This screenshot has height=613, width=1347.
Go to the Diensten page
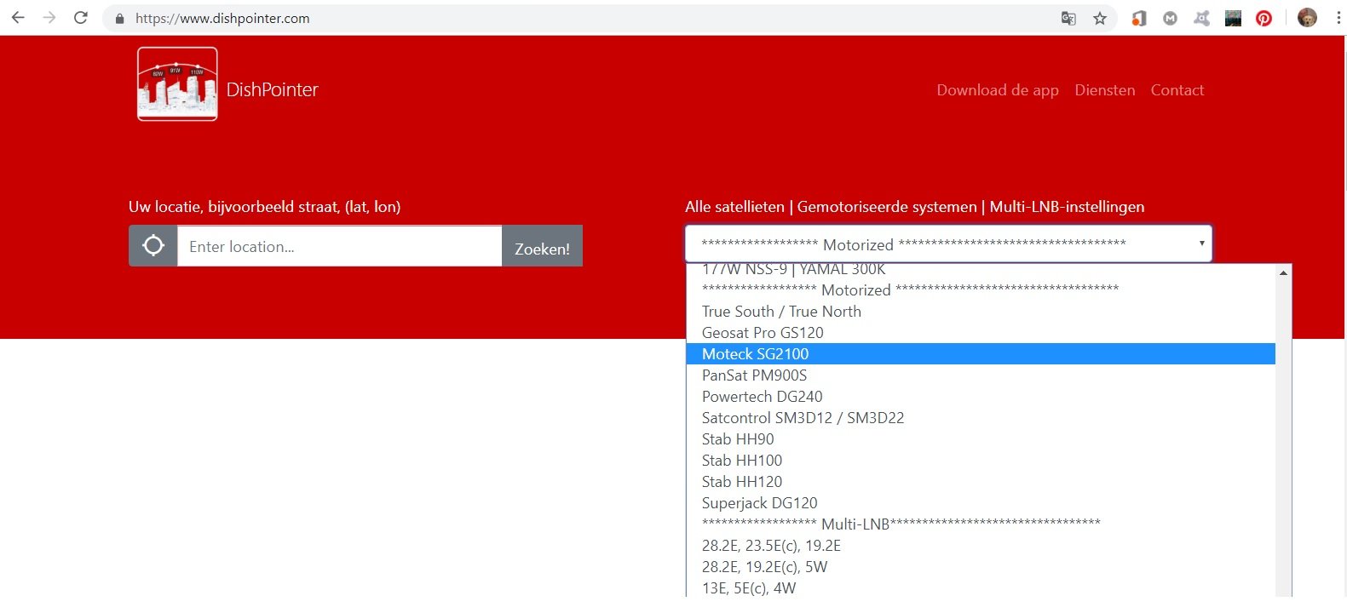[x=1105, y=90]
